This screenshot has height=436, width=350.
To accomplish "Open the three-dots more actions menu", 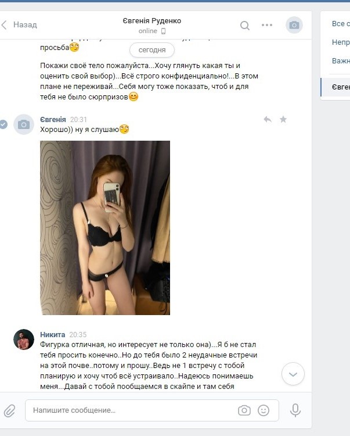I will (x=267, y=25).
